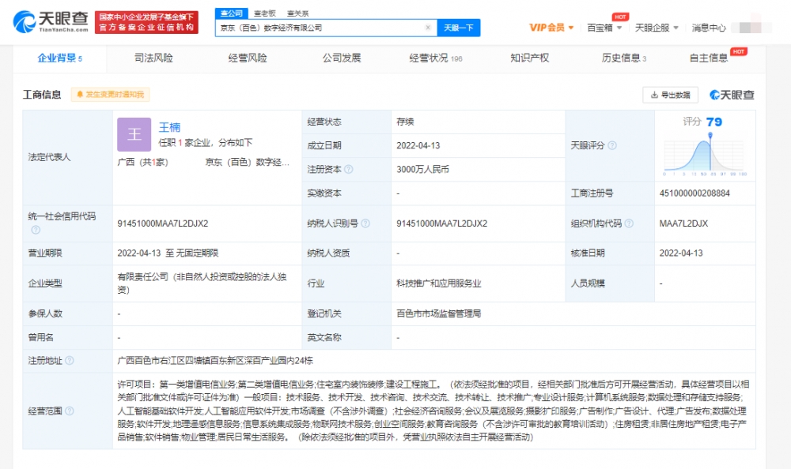791x469 pixels.
Task: Click the 组织机构代码 value MAA7L2DJX
Action: tap(683, 223)
